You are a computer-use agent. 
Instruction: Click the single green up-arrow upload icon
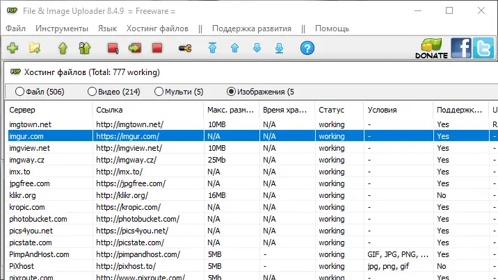click(x=63, y=48)
